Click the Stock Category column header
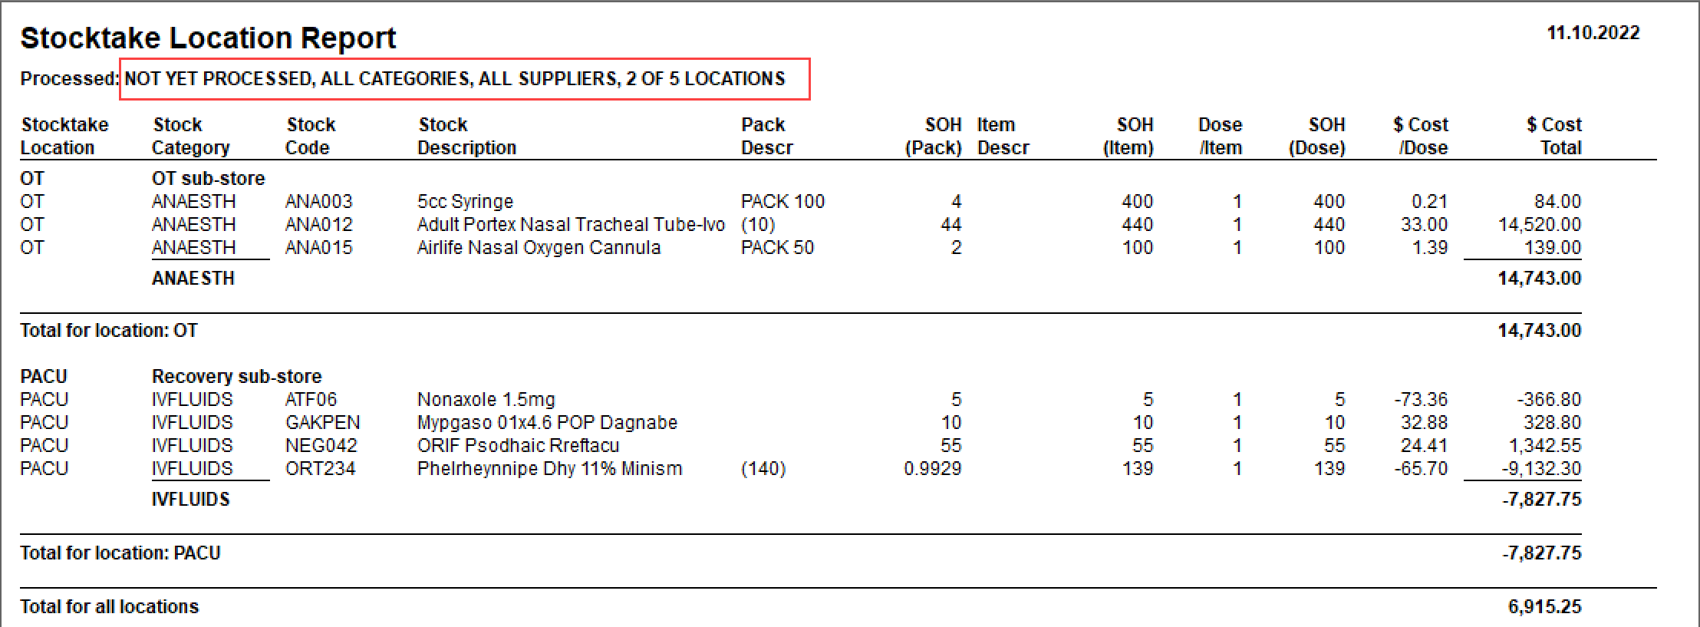Viewport: 1700px width, 627px height. click(x=190, y=136)
